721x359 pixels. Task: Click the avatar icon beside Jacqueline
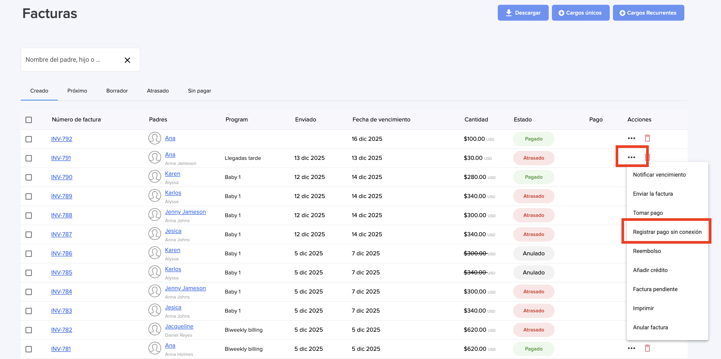coord(154,329)
